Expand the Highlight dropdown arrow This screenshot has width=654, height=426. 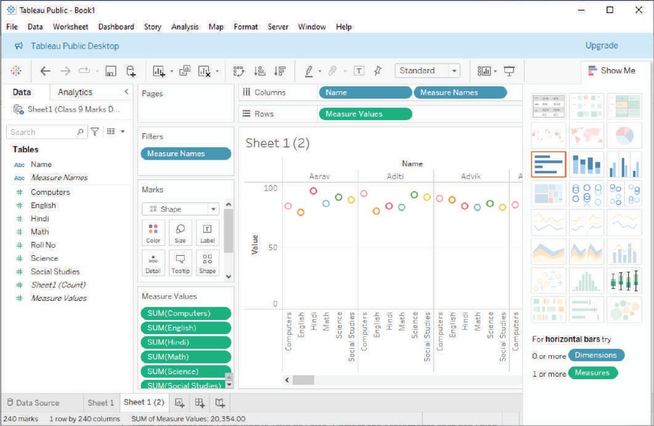click(320, 72)
